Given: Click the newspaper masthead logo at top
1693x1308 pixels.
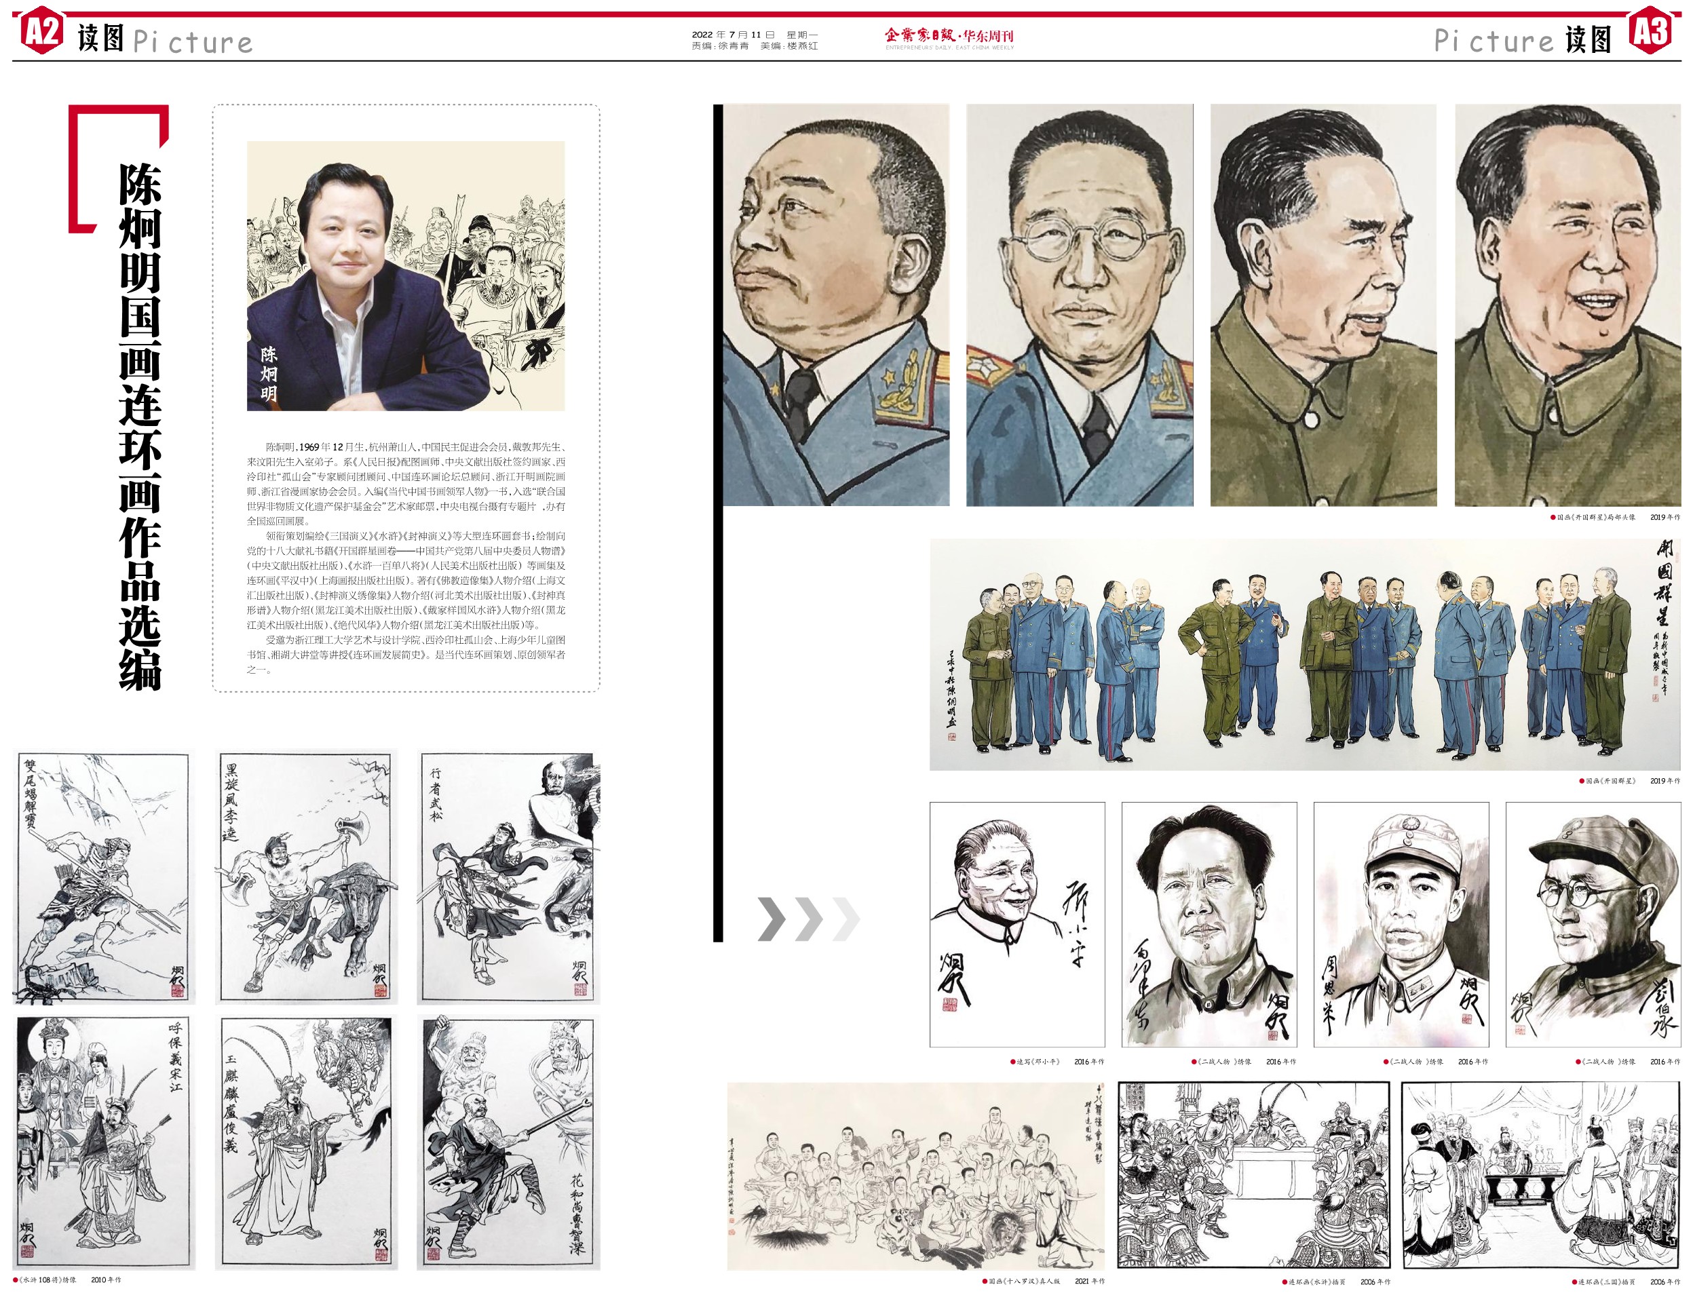Looking at the screenshot, I should tap(949, 38).
